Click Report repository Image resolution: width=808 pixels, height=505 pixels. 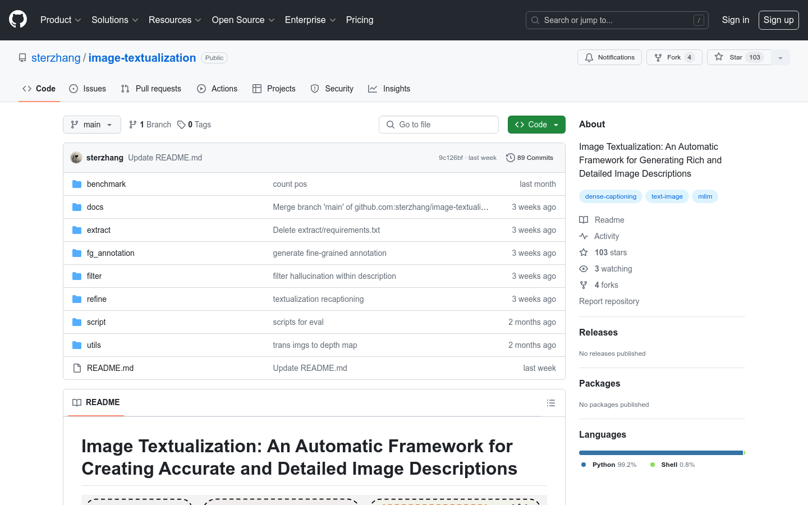[609, 301]
